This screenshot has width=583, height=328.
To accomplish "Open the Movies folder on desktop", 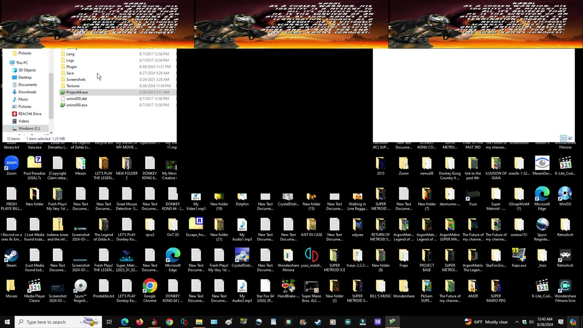I will coord(11,289).
